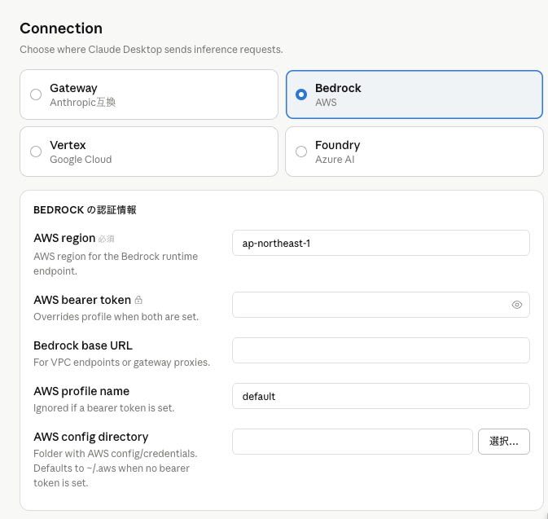Choose the Vertex Google Cloud option
548x519 pixels.
[x=36, y=152]
